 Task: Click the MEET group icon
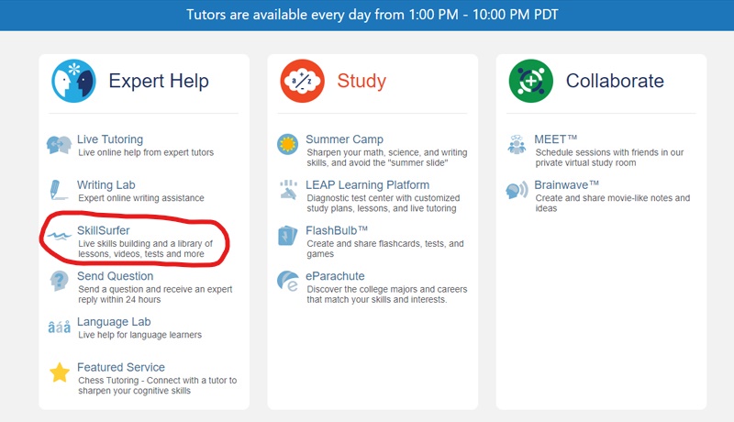pyautogui.click(x=517, y=145)
